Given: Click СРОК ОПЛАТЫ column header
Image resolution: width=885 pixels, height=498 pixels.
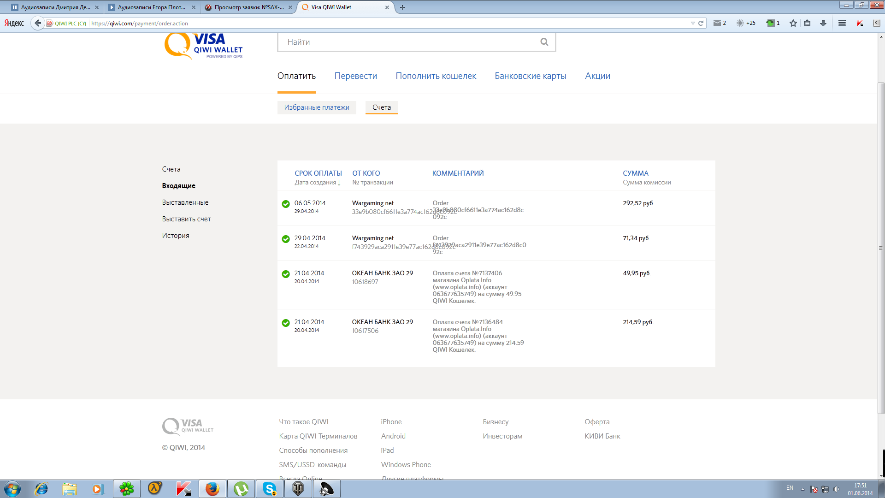Looking at the screenshot, I should 318,173.
